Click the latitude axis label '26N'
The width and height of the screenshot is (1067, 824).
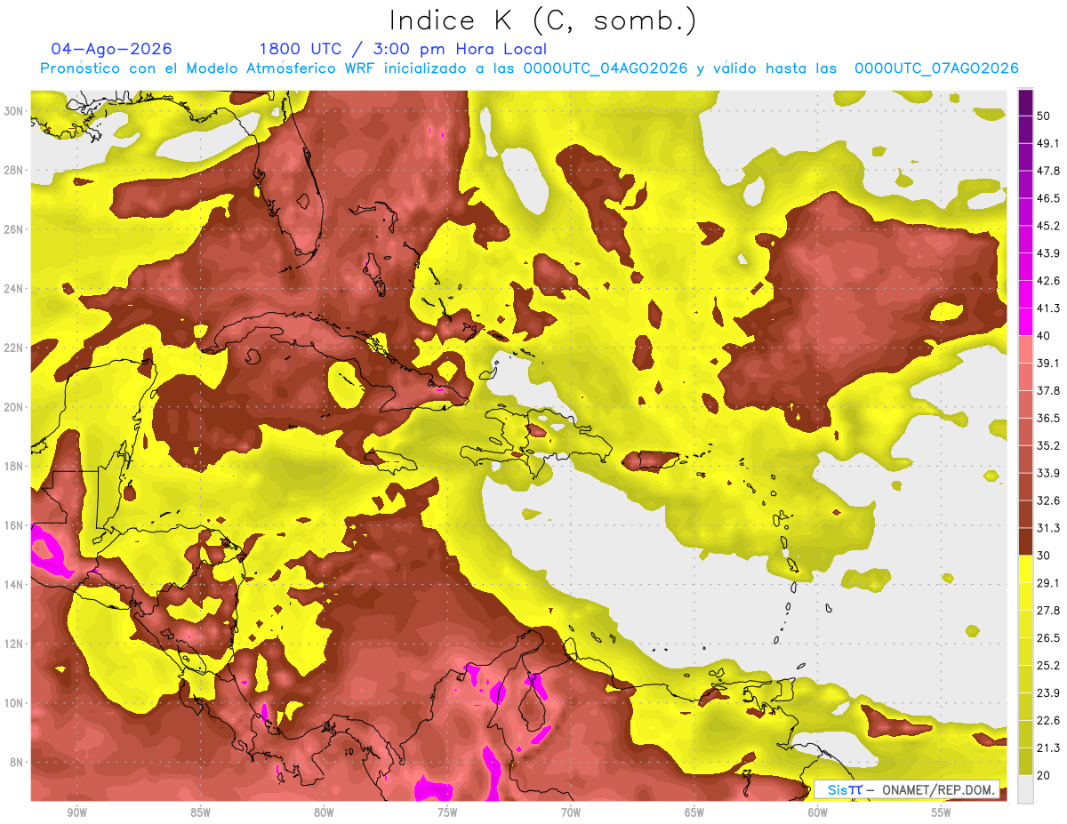tap(13, 229)
